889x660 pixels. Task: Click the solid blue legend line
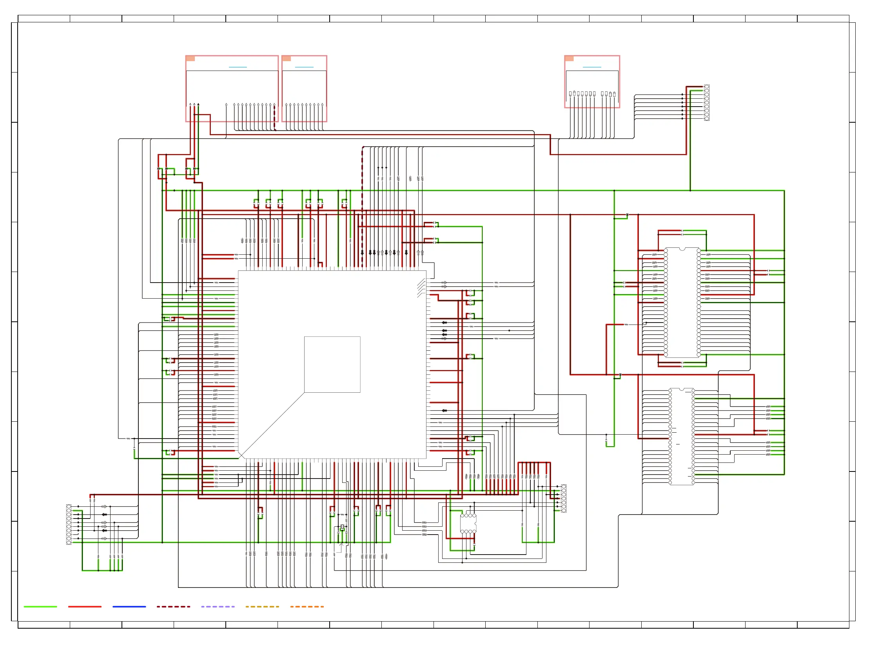tap(129, 606)
